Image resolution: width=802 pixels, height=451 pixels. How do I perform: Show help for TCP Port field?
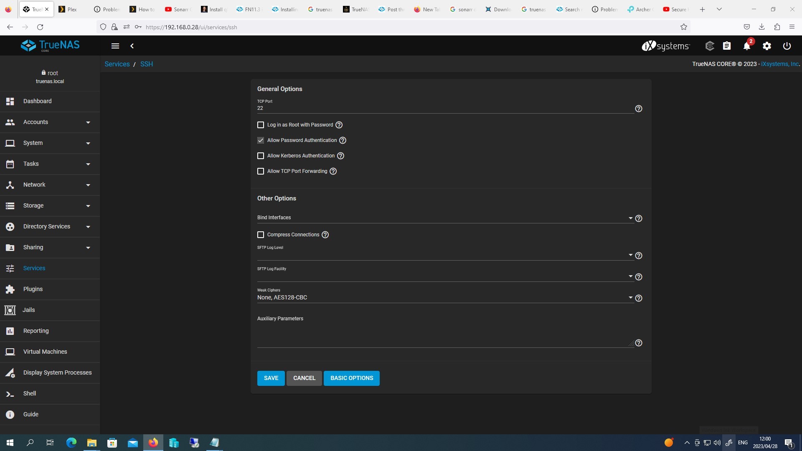coord(638,109)
